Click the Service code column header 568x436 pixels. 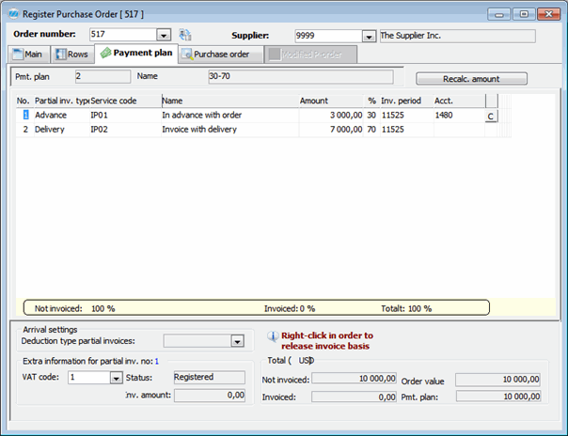click(x=114, y=100)
